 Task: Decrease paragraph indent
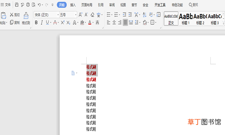(x=124, y=15)
